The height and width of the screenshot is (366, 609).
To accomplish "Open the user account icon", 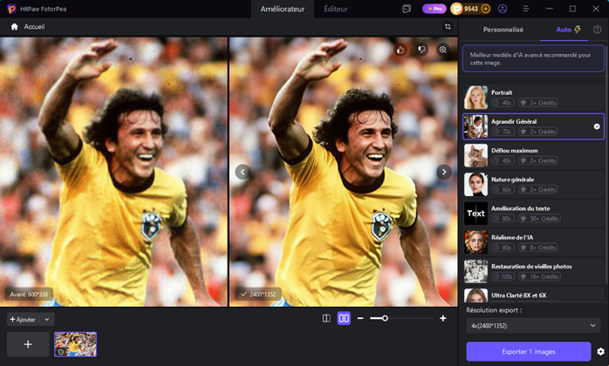I will coord(503,9).
